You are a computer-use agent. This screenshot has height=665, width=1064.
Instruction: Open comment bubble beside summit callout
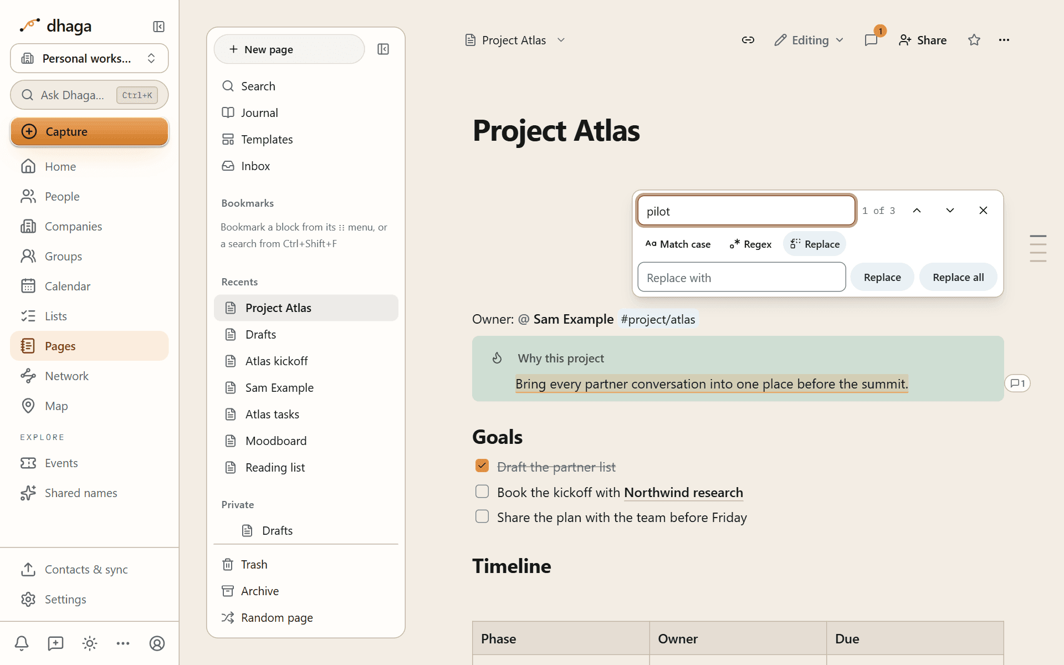(x=1017, y=383)
